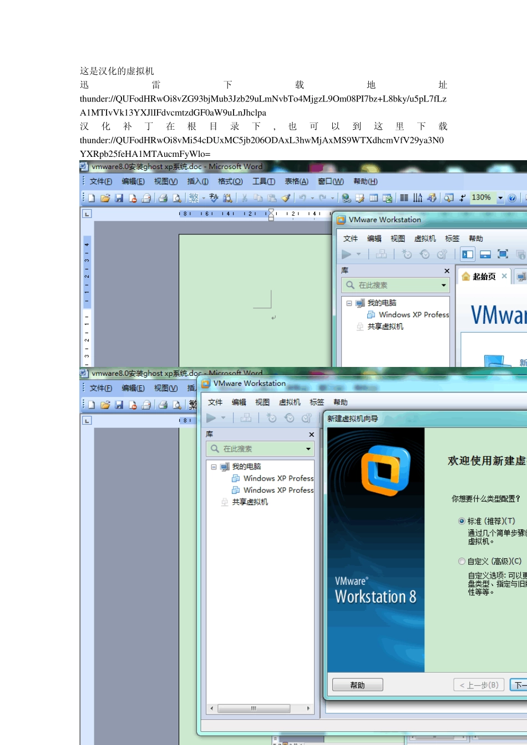Toggle the Drawing toolbar icon in Word
527x745 pixels.
click(432, 198)
